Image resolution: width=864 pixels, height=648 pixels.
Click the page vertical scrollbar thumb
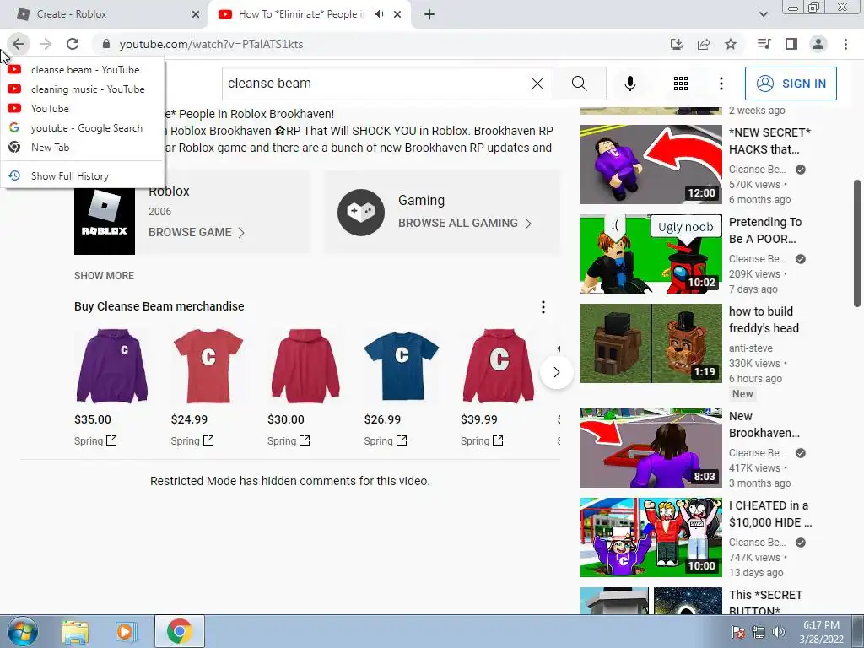857,242
